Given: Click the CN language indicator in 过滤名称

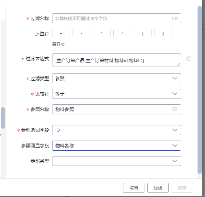Looking at the screenshot, I should point(175,19).
